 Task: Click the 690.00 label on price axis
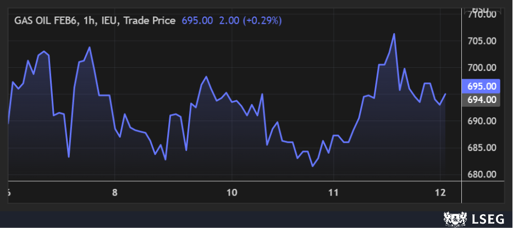(x=482, y=121)
